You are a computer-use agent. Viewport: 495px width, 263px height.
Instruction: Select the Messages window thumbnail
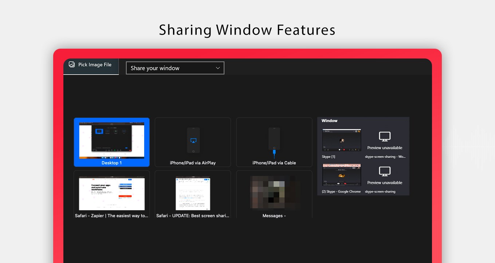pyautogui.click(x=274, y=195)
